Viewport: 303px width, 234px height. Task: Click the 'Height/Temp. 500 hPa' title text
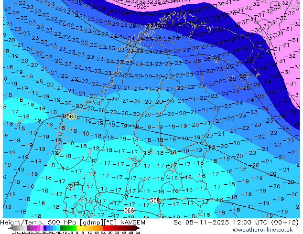pos(39,223)
